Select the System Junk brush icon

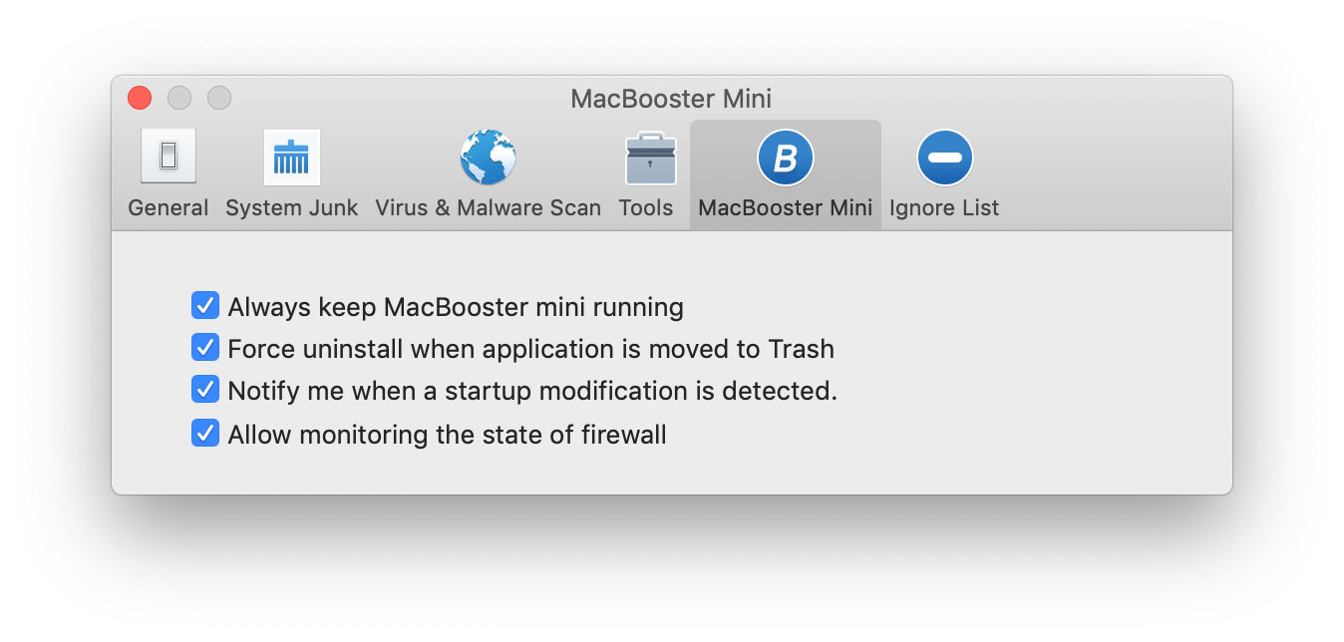291,158
